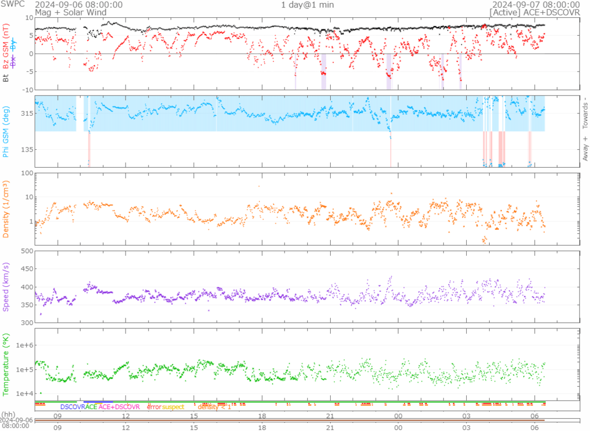
Task: Click the Density (1/cm³) axis label
Action: click(6, 209)
